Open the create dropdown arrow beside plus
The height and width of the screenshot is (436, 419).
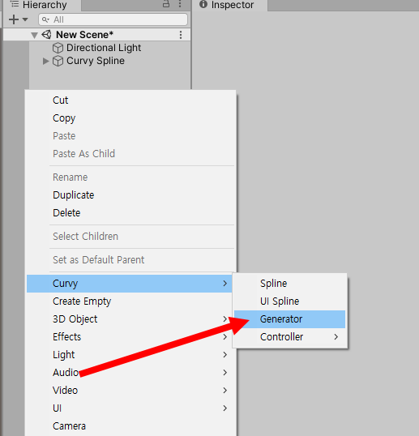[x=25, y=19]
